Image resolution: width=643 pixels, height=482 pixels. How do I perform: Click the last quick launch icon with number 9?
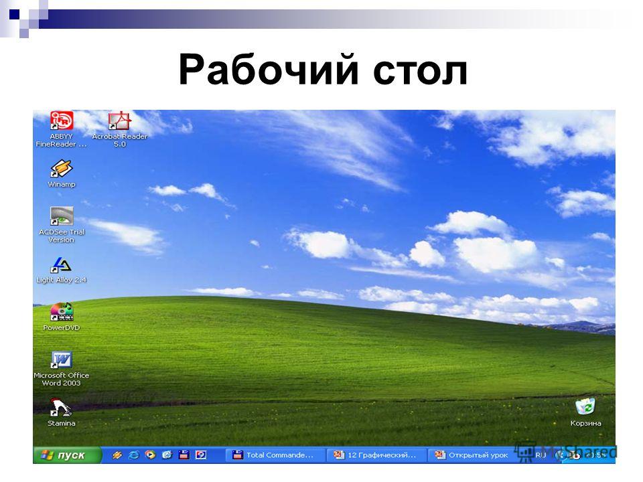click(x=200, y=455)
